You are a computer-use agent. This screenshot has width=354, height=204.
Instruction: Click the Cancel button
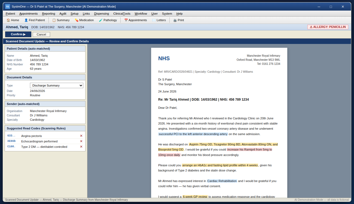(41, 34)
